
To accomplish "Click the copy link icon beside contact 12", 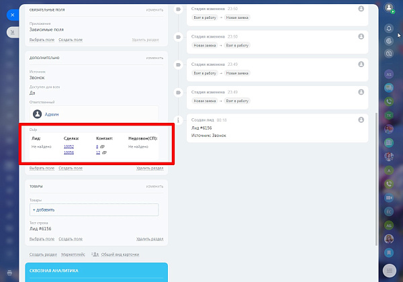I will pyautogui.click(x=104, y=152).
